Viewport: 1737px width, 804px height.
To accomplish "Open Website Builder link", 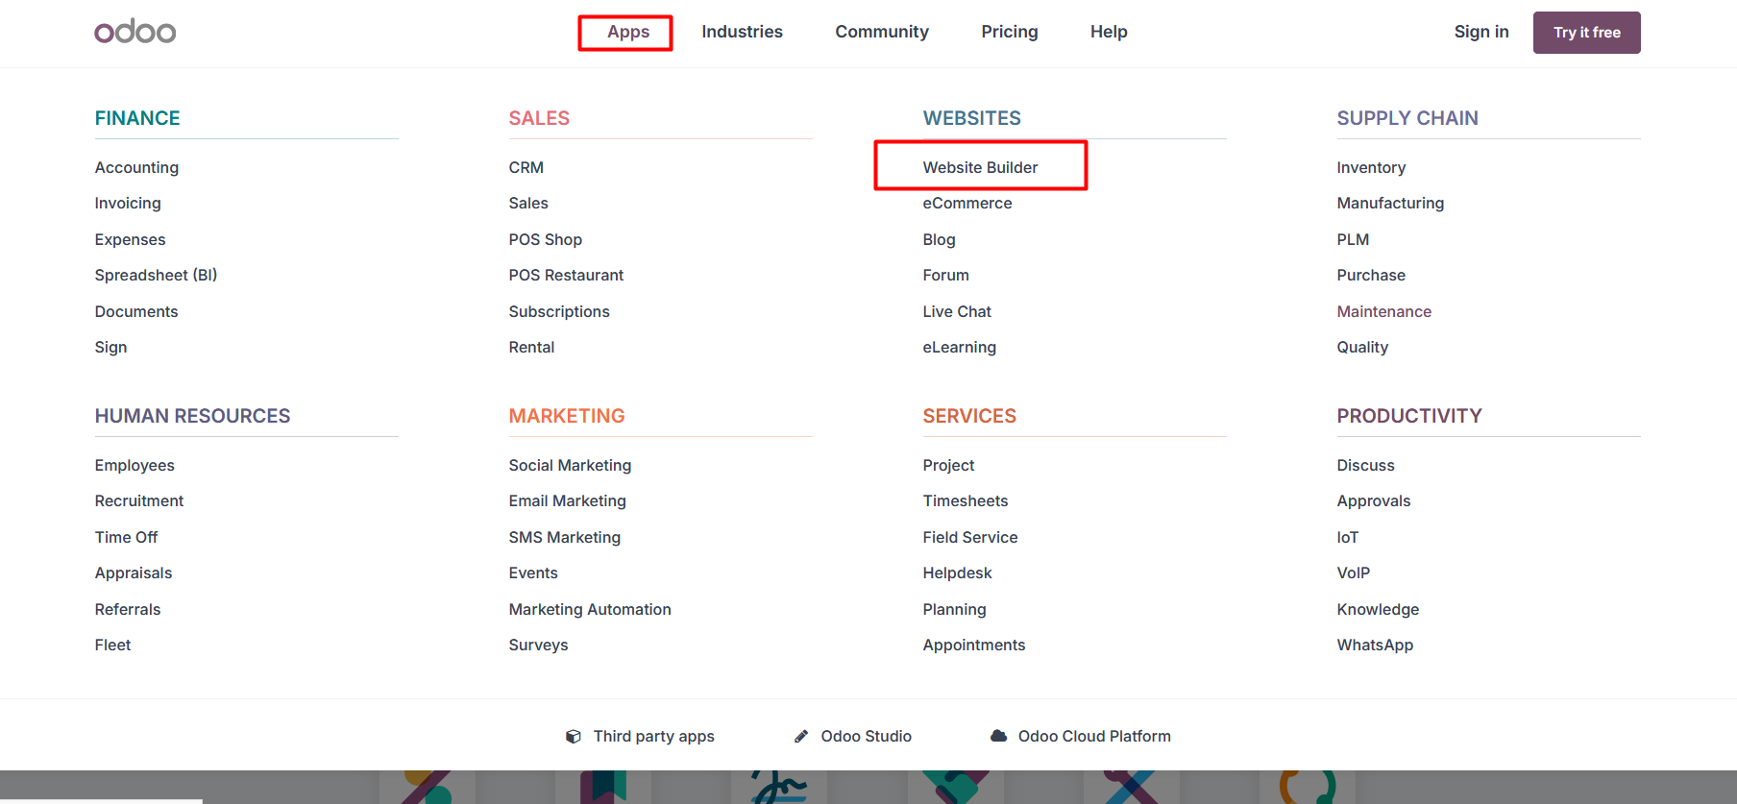I will (980, 167).
